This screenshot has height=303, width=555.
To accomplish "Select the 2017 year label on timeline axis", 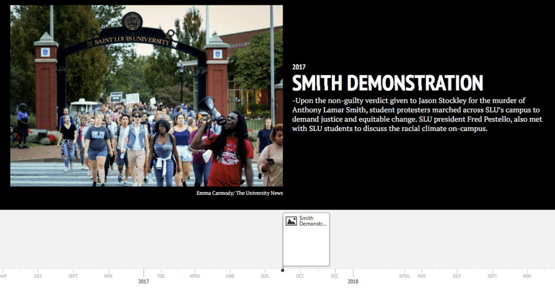I will pyautogui.click(x=143, y=281).
